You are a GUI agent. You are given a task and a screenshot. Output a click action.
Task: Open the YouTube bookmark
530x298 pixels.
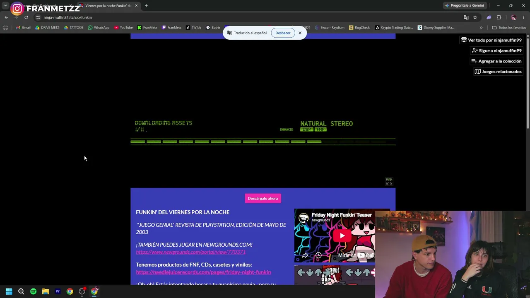123,28
